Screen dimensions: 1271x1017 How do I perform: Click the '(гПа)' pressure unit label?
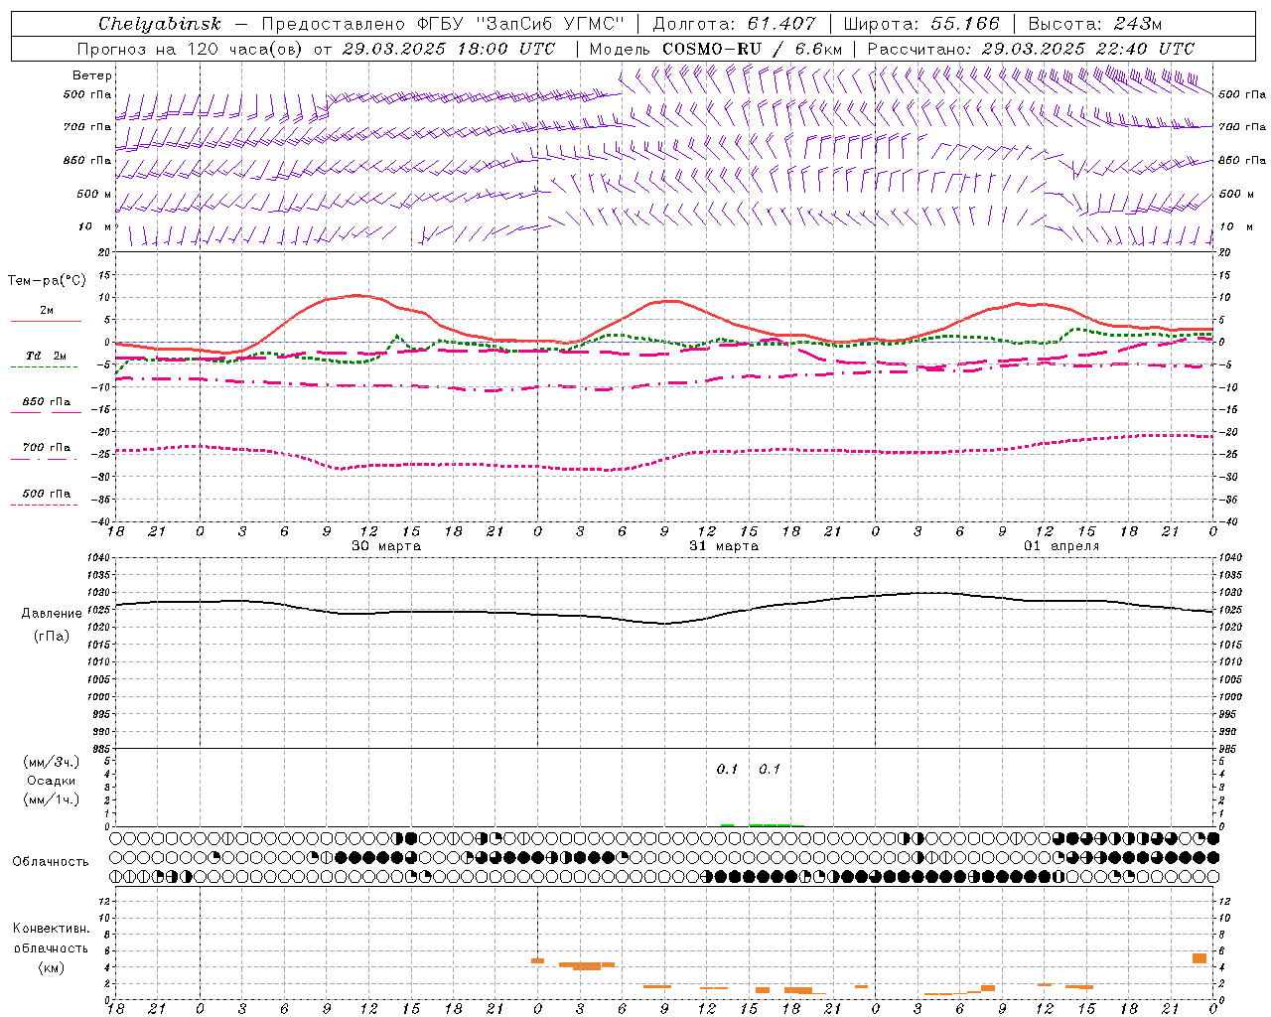point(52,637)
